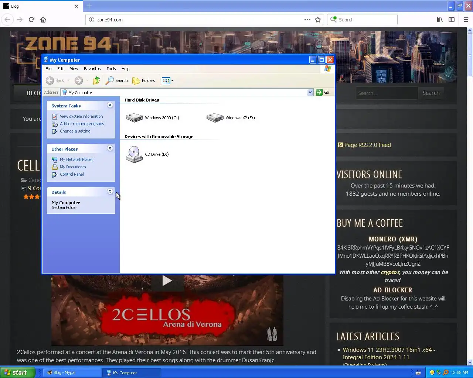Open the browser Library icon
The width and height of the screenshot is (473, 378).
(x=440, y=20)
